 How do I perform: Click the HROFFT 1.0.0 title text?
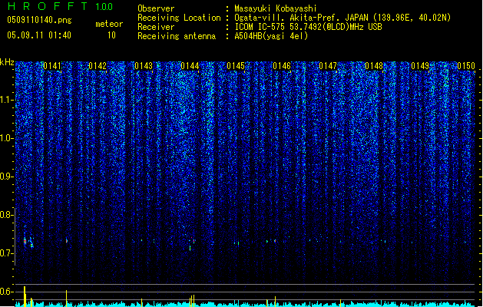(61, 6)
